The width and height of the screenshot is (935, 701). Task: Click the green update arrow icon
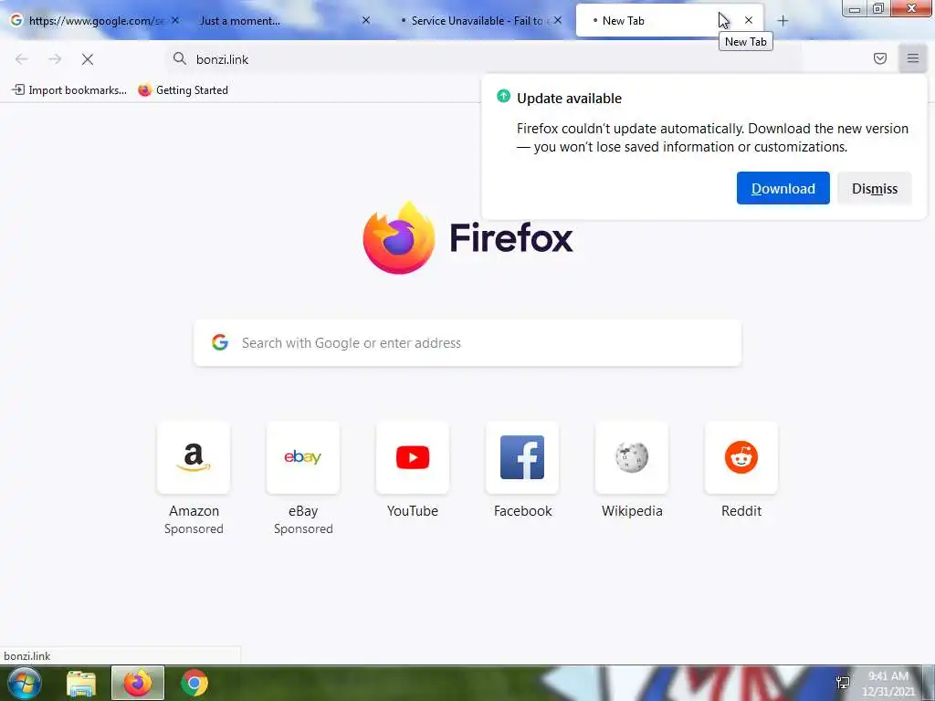[x=503, y=96]
